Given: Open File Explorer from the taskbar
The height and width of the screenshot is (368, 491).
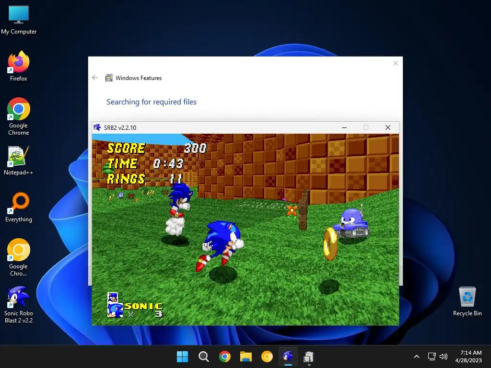Looking at the screenshot, I should (x=246, y=356).
